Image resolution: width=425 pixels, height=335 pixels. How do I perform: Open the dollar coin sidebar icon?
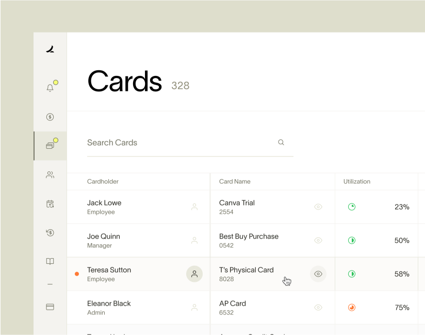(50, 117)
